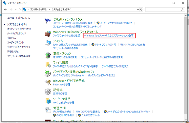The width and height of the screenshot is (189, 123).
Task: Click the Windows Defender Firewall brick wall icon
Action: (48, 34)
